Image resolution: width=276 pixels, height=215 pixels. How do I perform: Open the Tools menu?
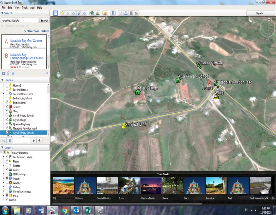tap(25, 8)
